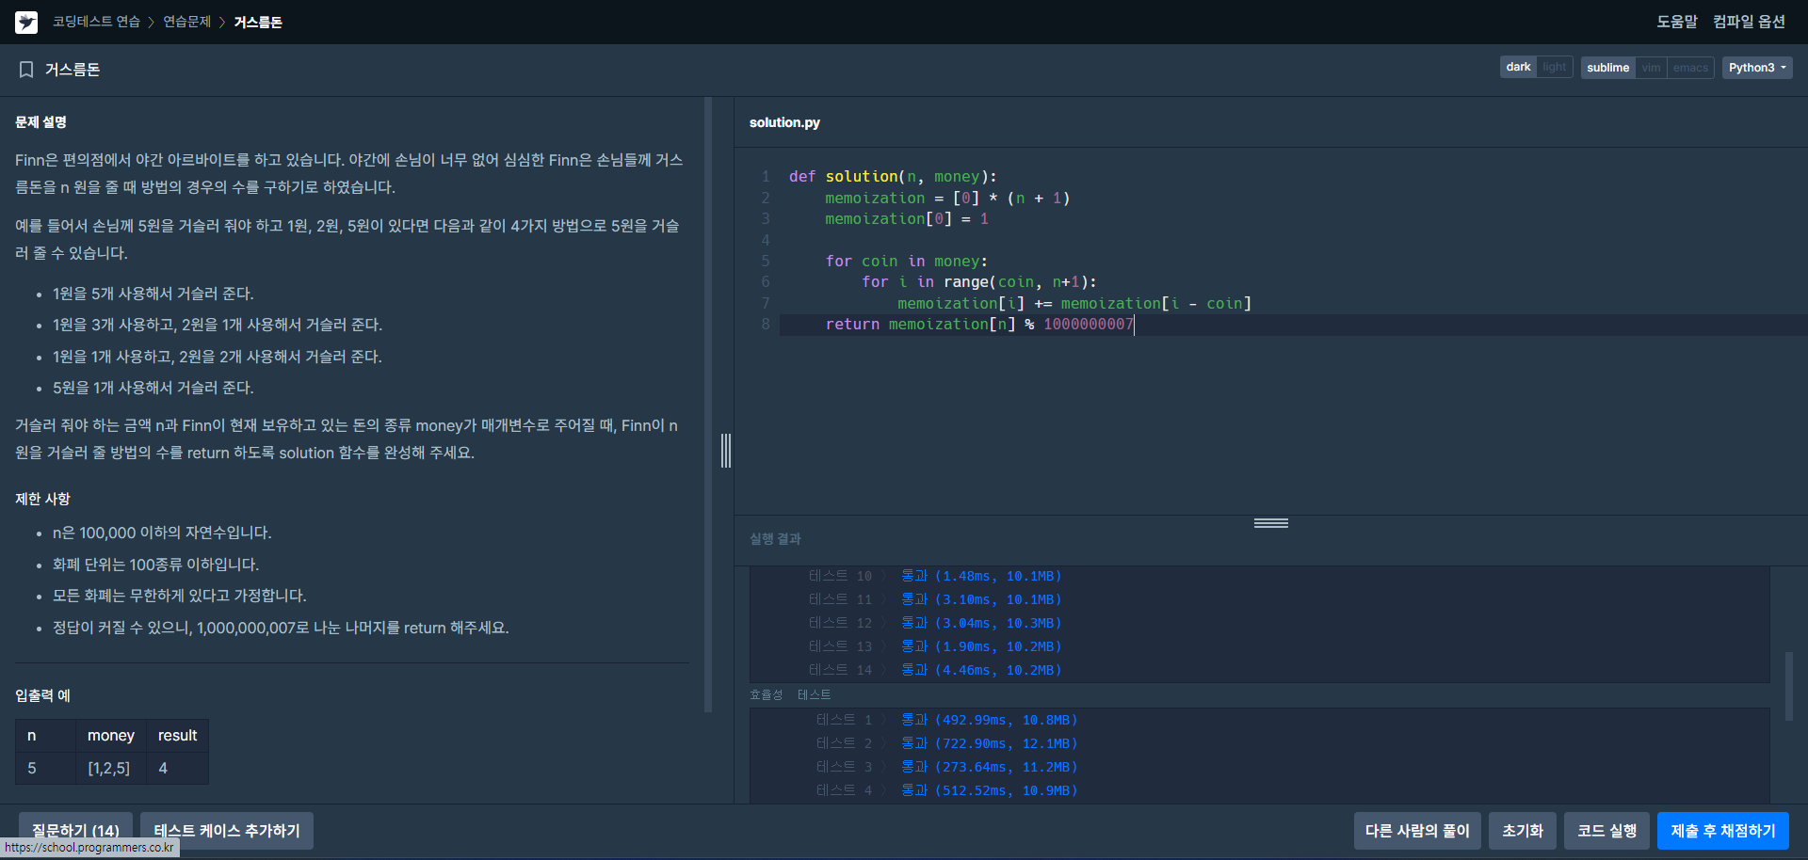This screenshot has height=860, width=1808.
Task: Switch to dark theme
Action: coord(1518,67)
